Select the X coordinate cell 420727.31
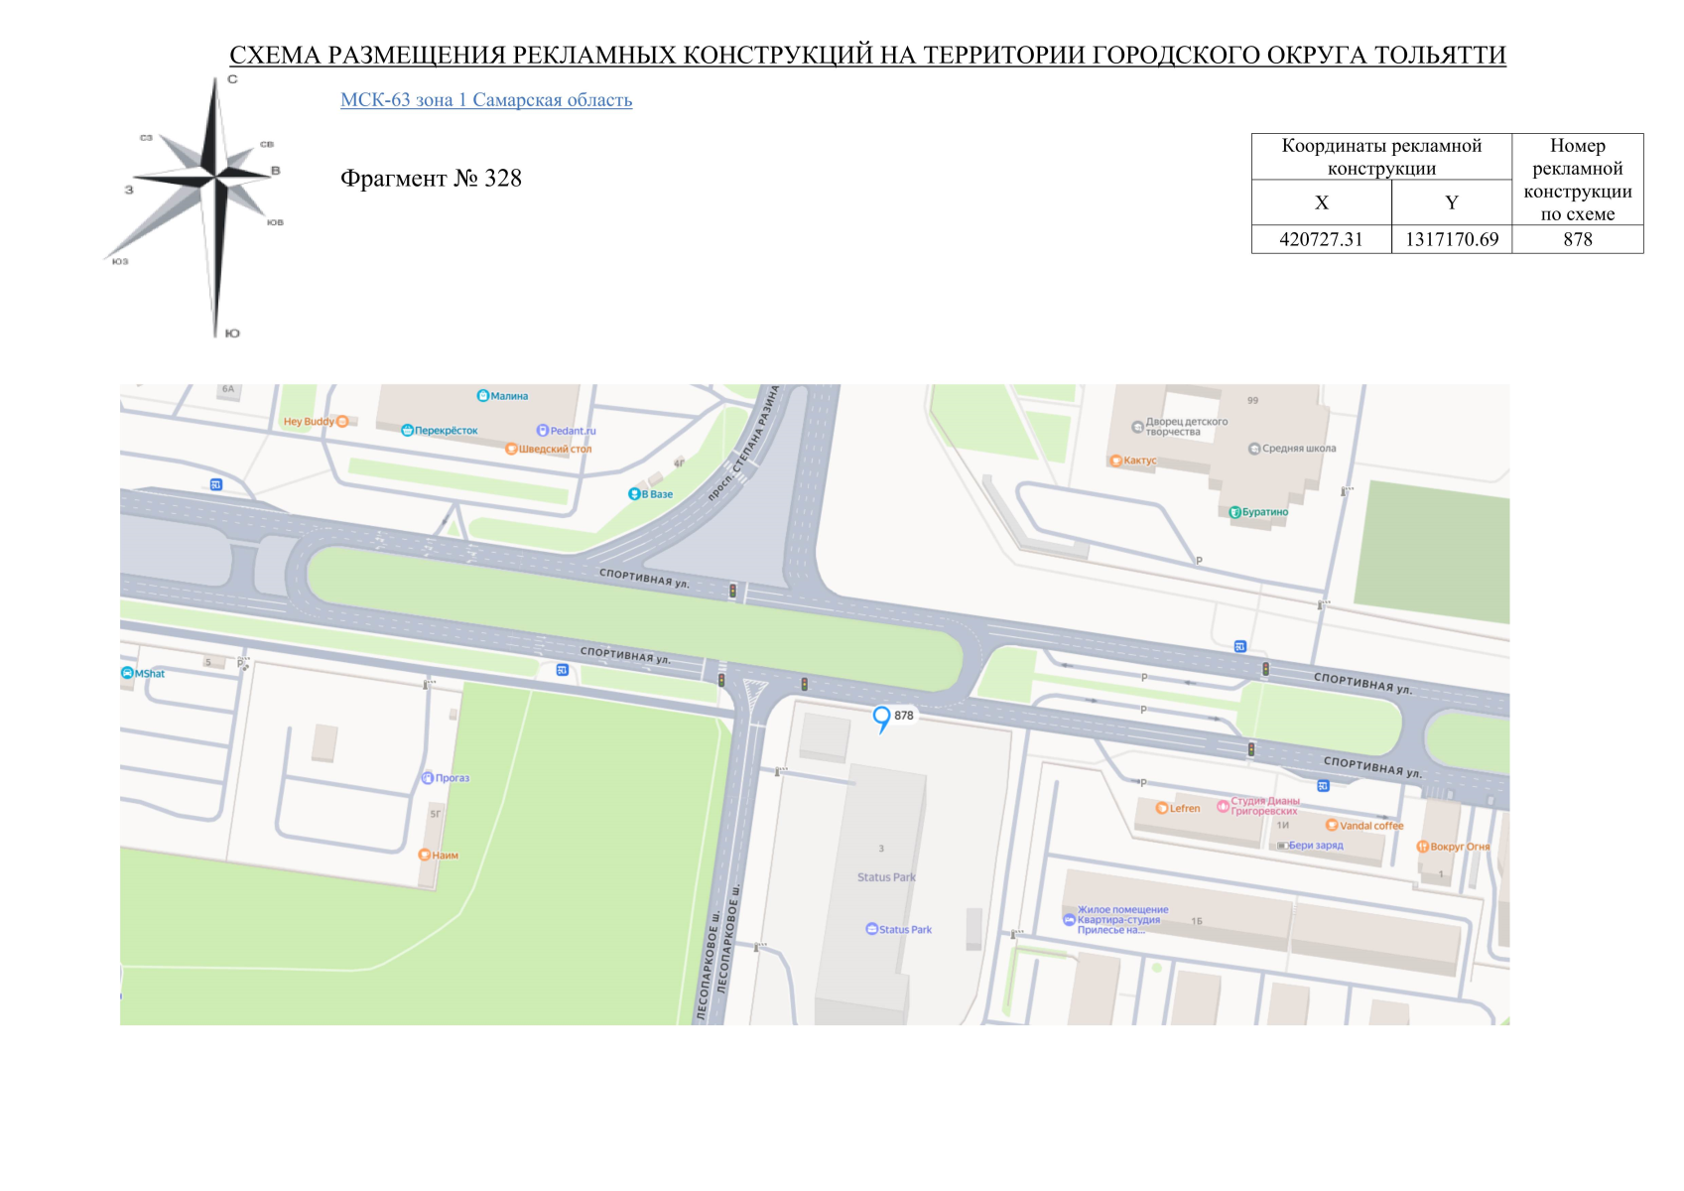 coord(1321,239)
